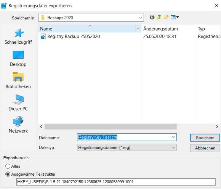The image size is (221, 189).
Task: Select the Alles export range option
Action: (8, 166)
